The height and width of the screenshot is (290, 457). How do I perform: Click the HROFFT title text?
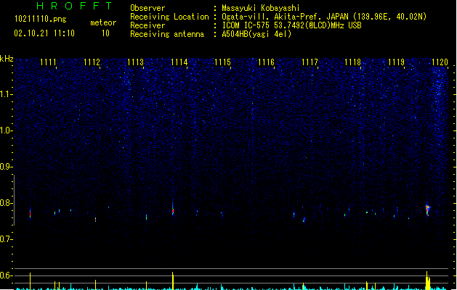click(74, 6)
